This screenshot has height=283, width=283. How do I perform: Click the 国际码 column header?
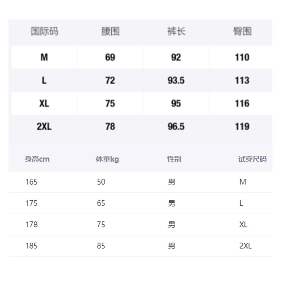tap(44, 31)
